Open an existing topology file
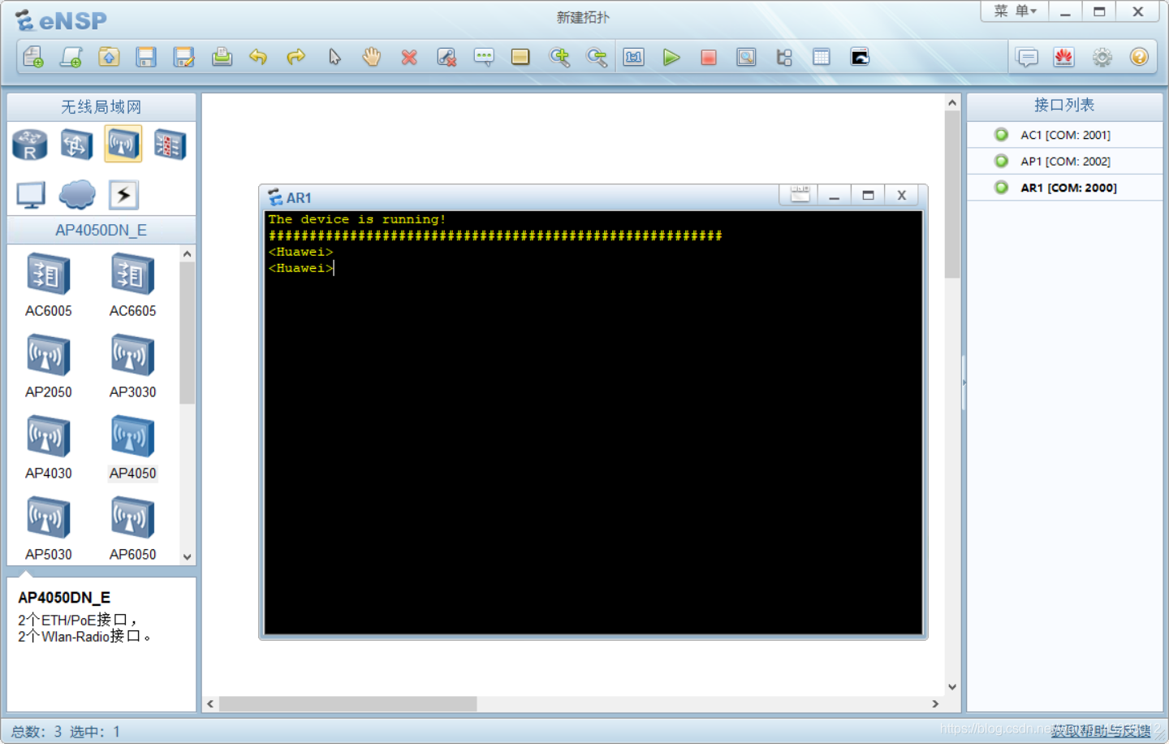The width and height of the screenshot is (1169, 744). 109,57
